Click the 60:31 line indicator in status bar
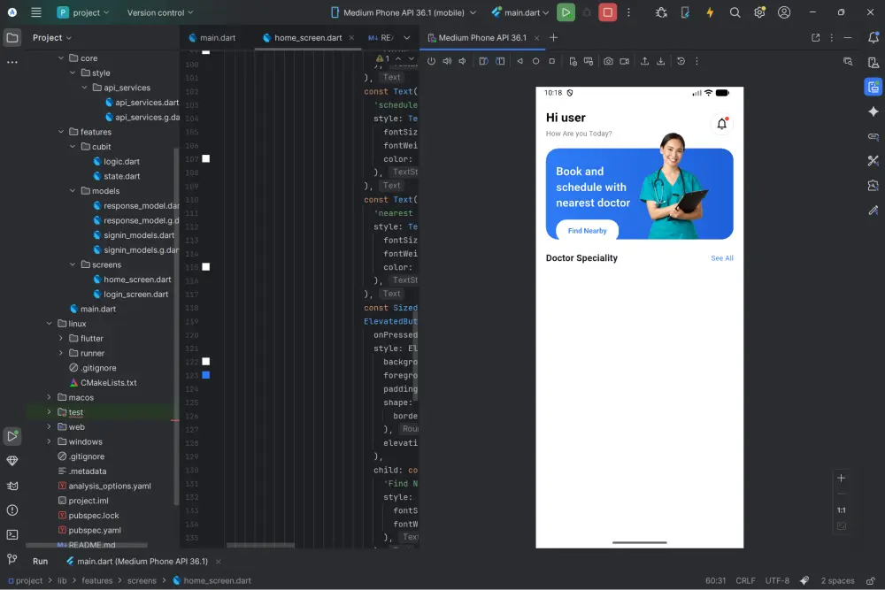The image size is (885, 590). 714,580
